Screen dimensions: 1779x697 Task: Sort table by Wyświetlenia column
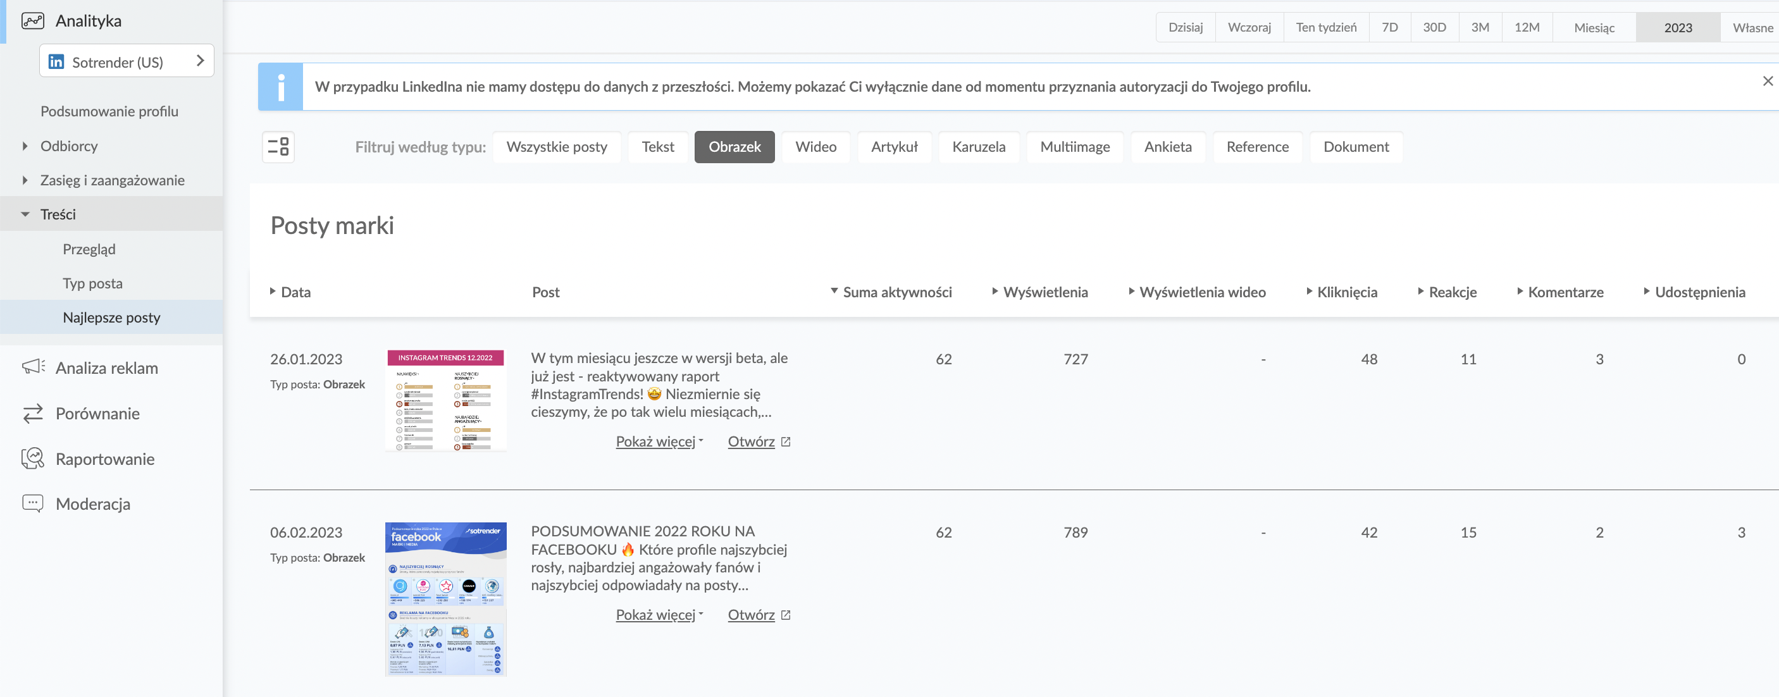(1044, 292)
